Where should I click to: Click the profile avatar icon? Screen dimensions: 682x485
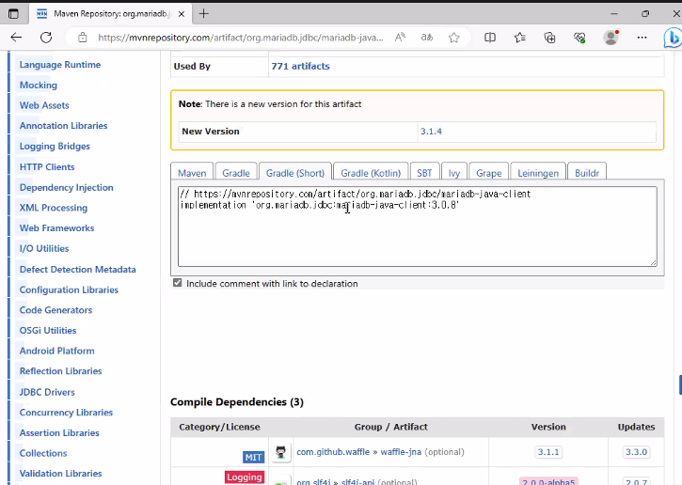[611, 38]
